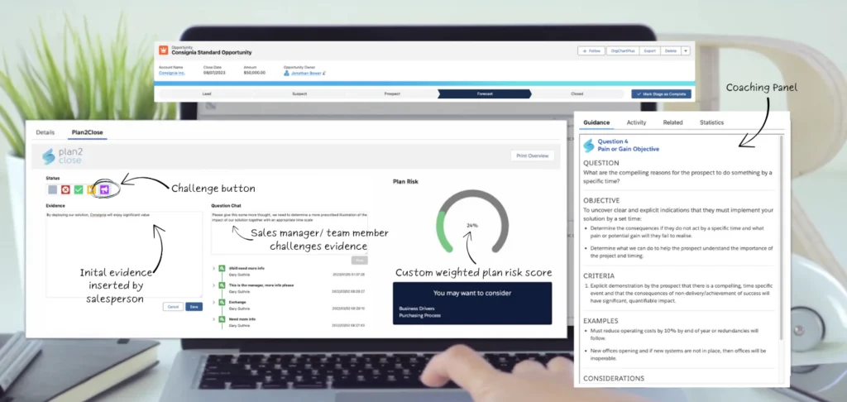Select the gray blank status icon
This screenshot has height=402, width=847.
[52, 189]
